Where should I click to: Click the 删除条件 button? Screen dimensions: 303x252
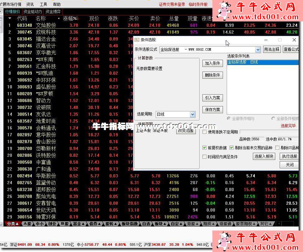(212, 75)
